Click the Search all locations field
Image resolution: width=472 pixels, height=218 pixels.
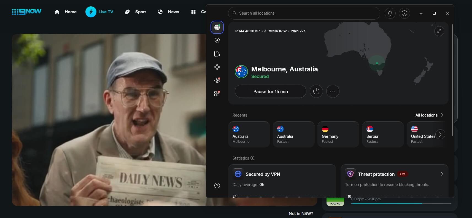(304, 13)
